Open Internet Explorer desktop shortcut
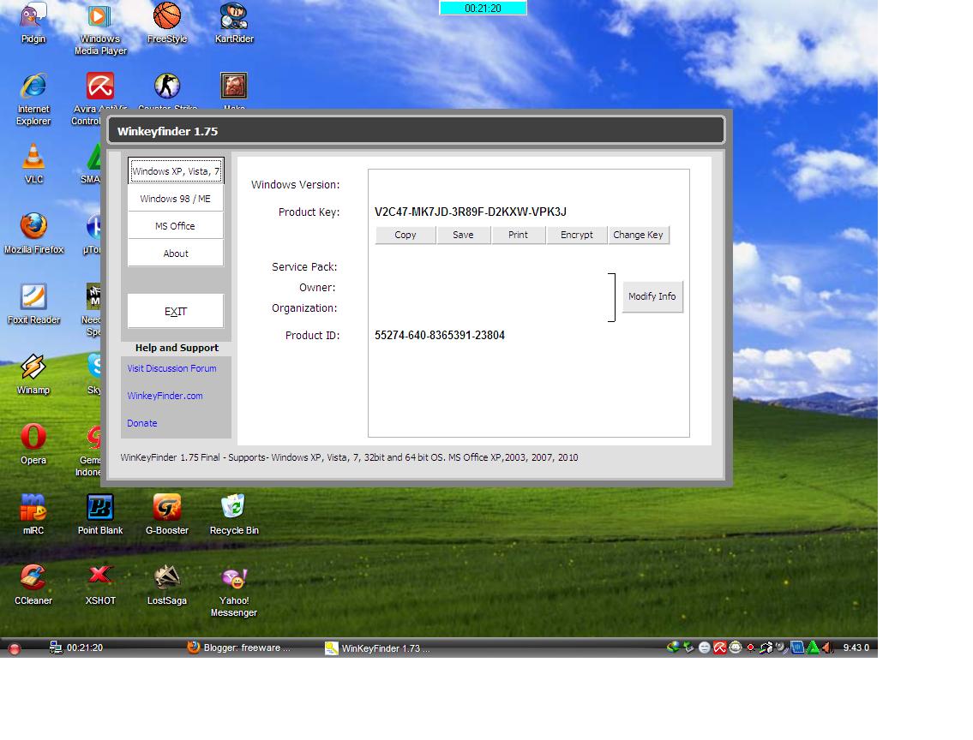Viewport: 973px width, 740px height. point(33,98)
